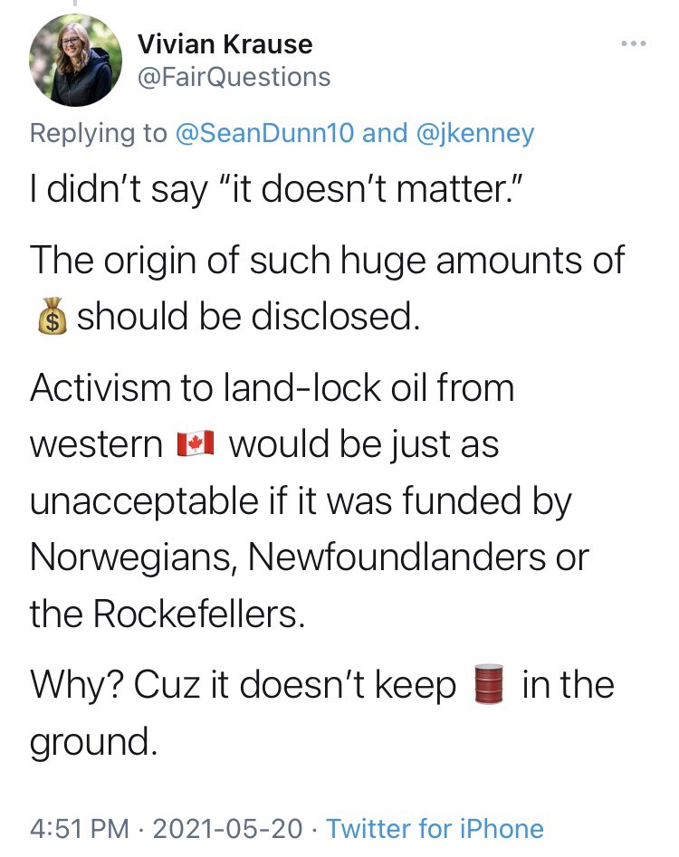The image size is (679, 857).
Task: Click the "Why? Cuz it doesn't keep" text
Action: (243, 684)
